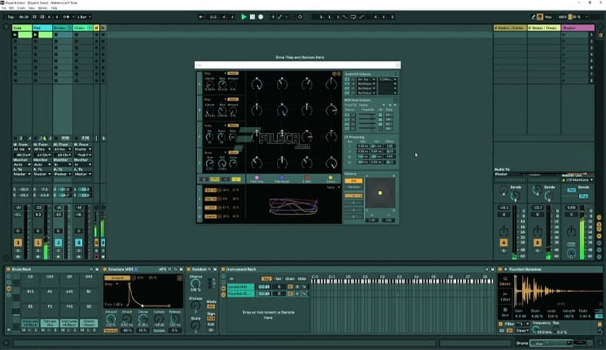Toggle track activator 4 on Clicks
Image resolution: width=606 pixels, height=350 pixels.
[78, 242]
